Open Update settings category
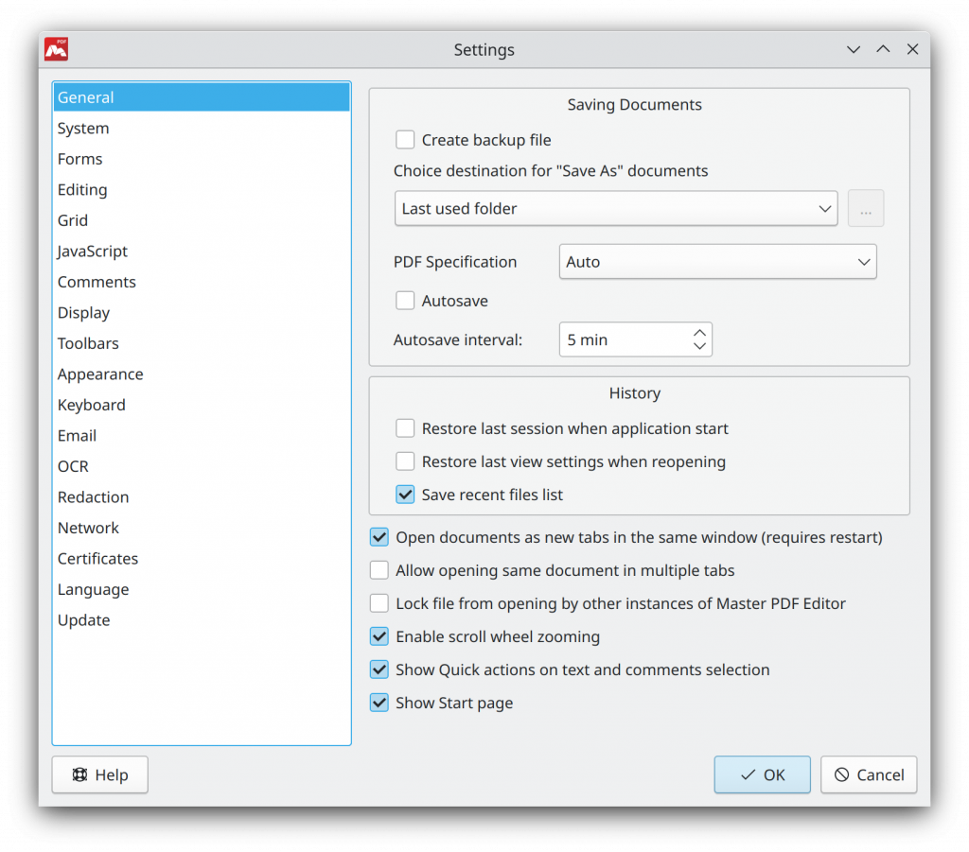This screenshot has width=969, height=852. (x=203, y=620)
